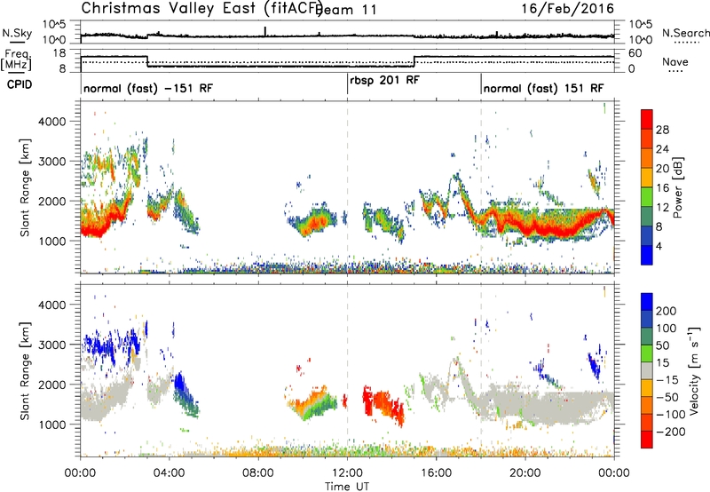Click the gray swatch in Velocity colorbar
710x492 pixels.
click(647, 371)
